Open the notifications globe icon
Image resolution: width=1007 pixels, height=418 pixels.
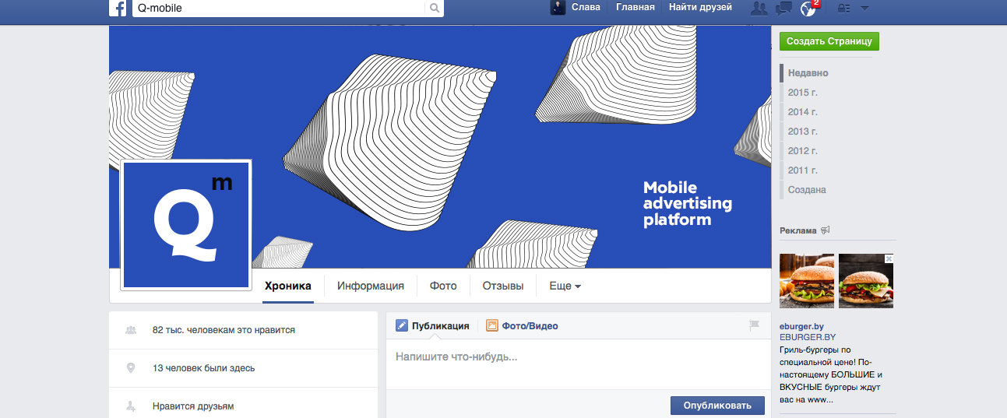tap(808, 8)
